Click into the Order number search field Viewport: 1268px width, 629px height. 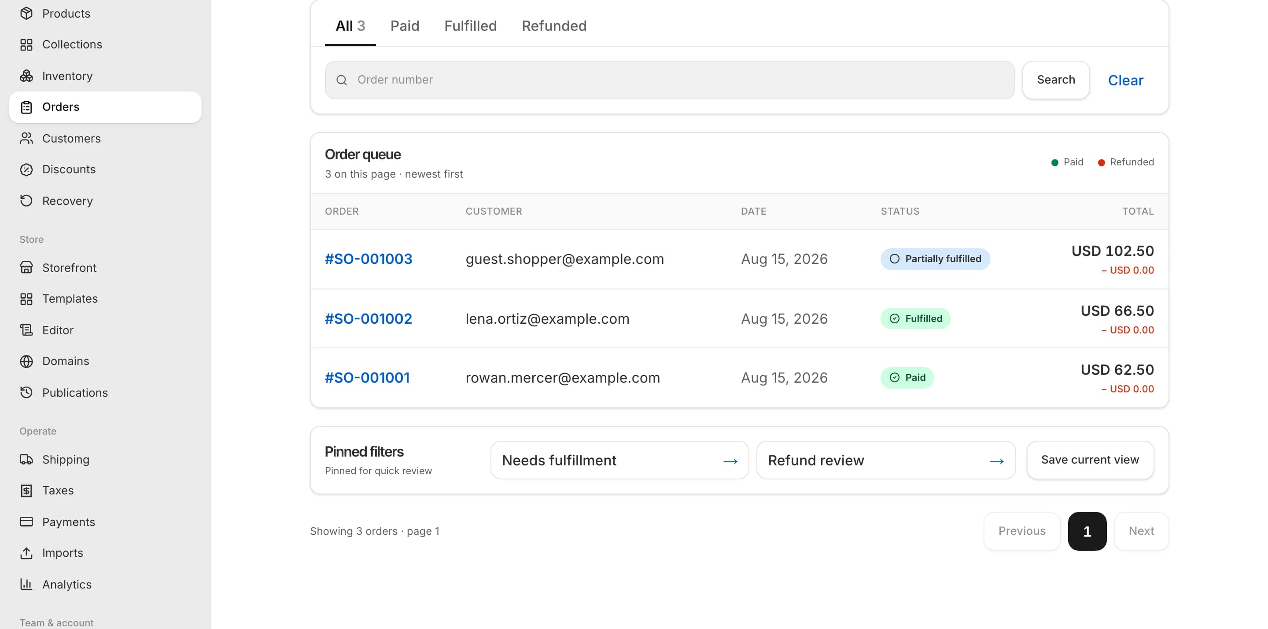coord(669,80)
